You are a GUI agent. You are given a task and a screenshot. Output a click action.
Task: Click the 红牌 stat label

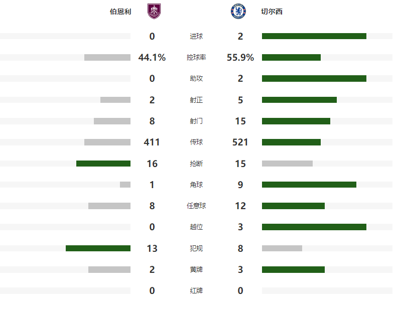pyautogui.click(x=196, y=290)
